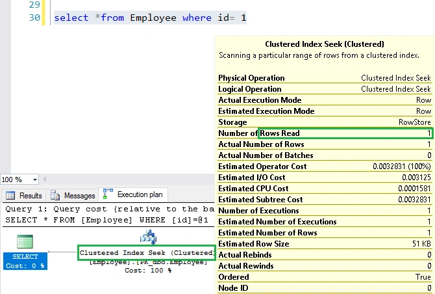Switch to the Execution plan tab
The width and height of the screenshot is (435, 294).
click(x=133, y=194)
